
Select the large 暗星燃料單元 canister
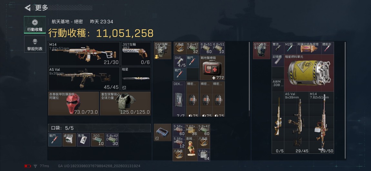pyautogui.click(x=309, y=73)
